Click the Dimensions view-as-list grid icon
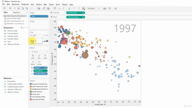 pyautogui.click(x=21, y=28)
